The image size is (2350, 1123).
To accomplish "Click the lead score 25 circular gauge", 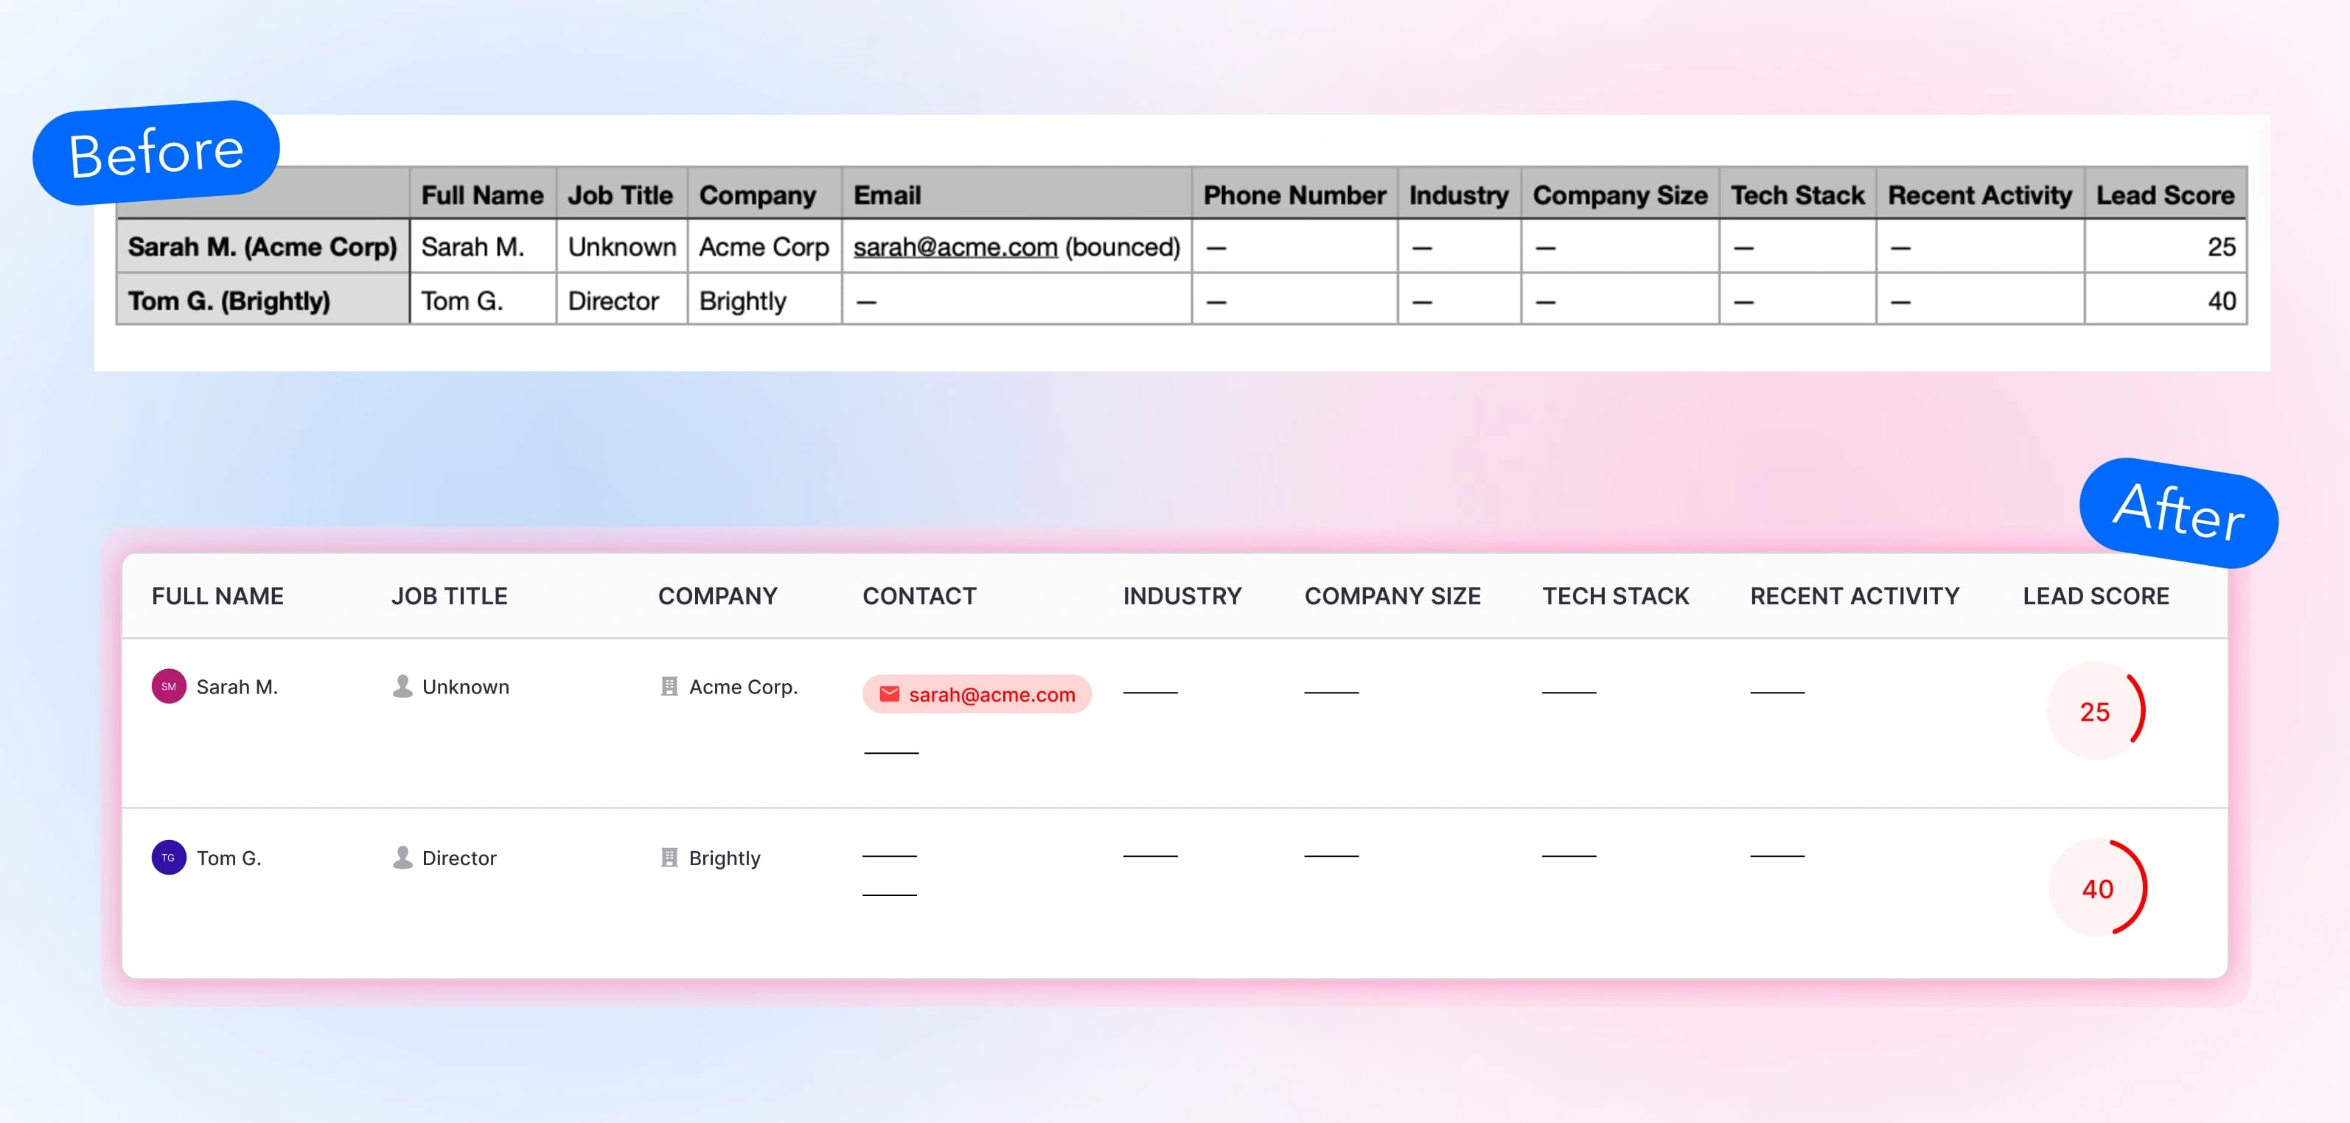I will coord(2096,710).
